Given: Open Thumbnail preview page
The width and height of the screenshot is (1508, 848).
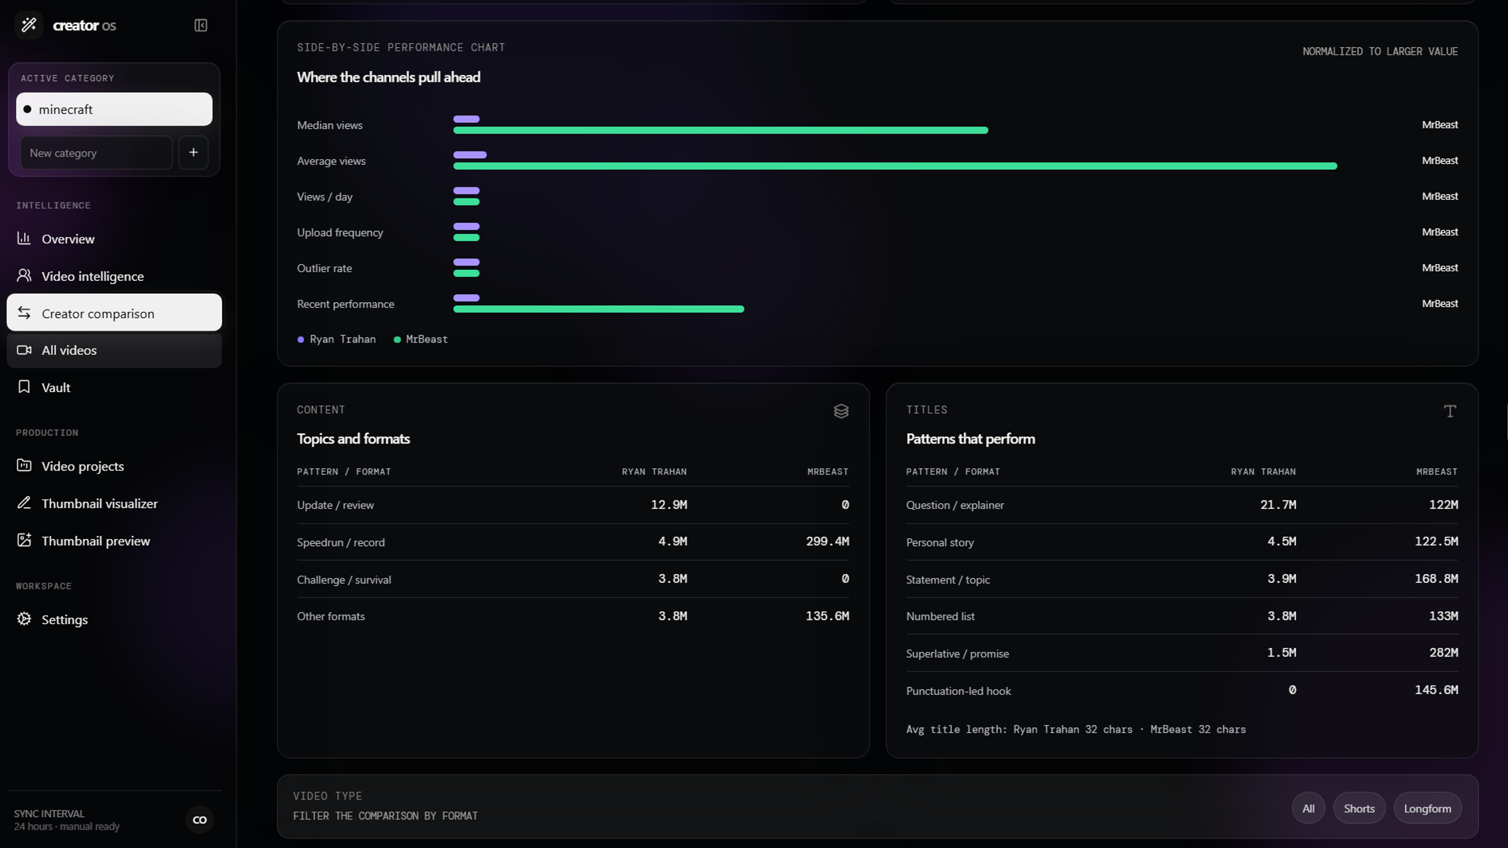Looking at the screenshot, I should [x=114, y=541].
